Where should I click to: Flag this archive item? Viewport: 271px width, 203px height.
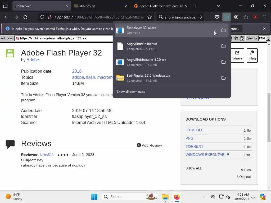(252, 56)
